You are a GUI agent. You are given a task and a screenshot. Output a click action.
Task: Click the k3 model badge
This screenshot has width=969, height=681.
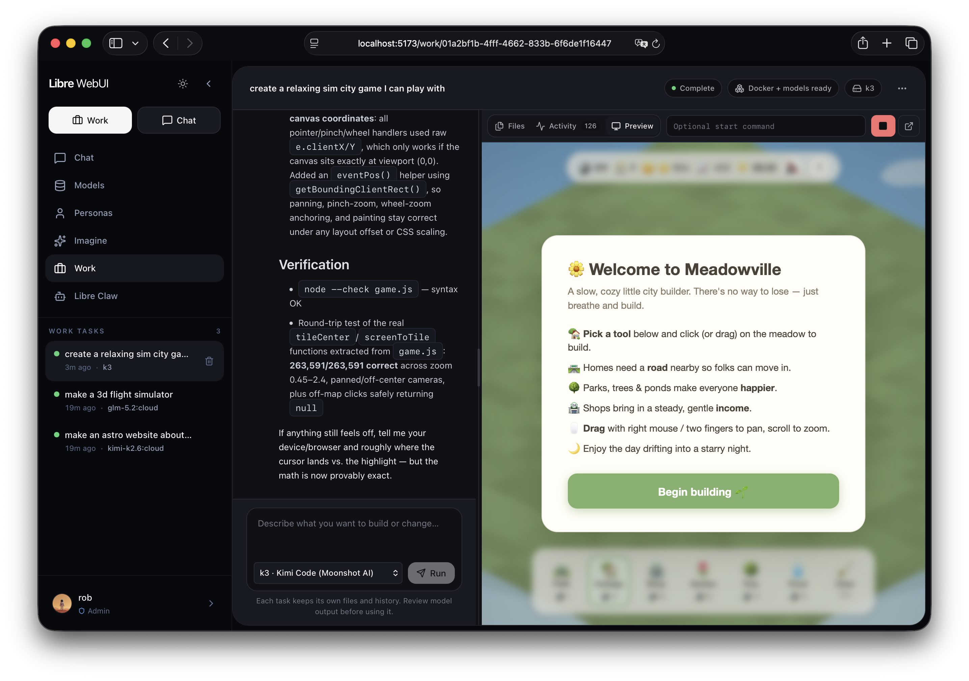point(863,88)
